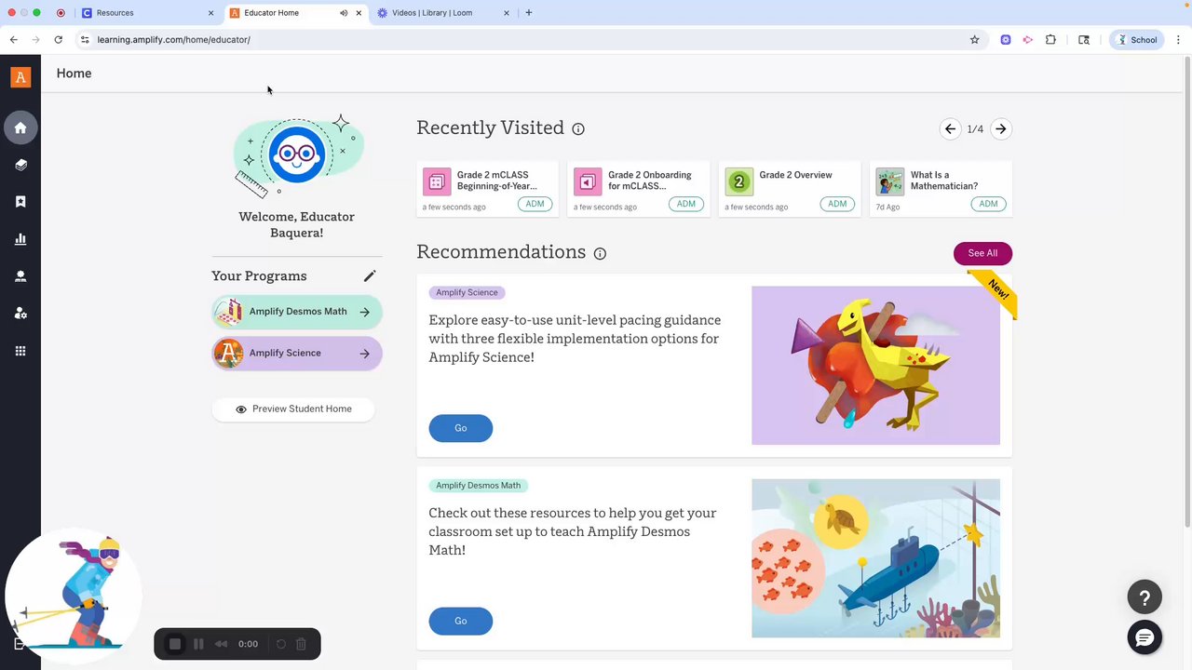The width and height of the screenshot is (1192, 670).
Task: Open the Chrome three-dot menu
Action: [x=1178, y=40]
